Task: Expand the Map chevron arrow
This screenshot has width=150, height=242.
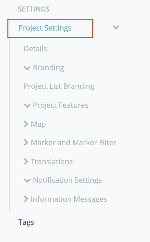Action: coord(26,124)
